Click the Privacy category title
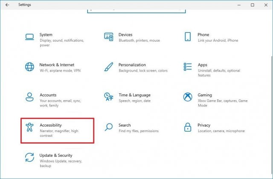Viewport: 273px width, 179px height. pos(204,125)
